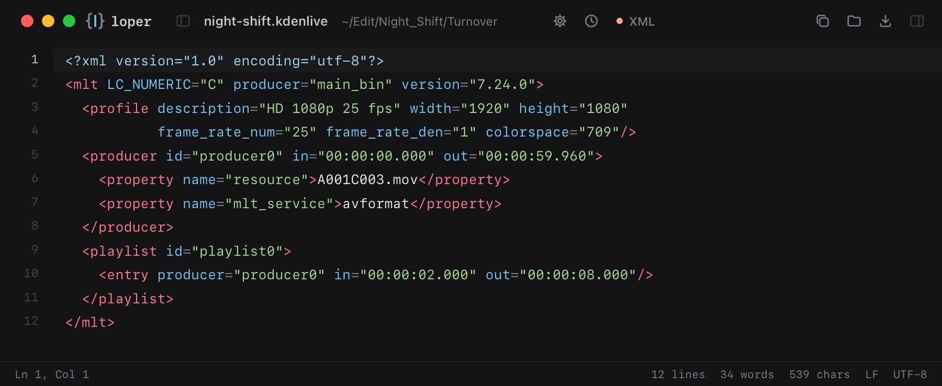Click the 12 lines status entry

(678, 374)
